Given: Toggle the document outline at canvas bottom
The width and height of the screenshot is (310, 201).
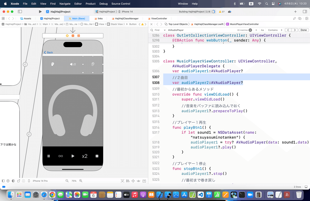Looking at the screenshot, I should tap(3, 181).
